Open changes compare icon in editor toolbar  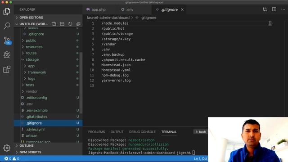pos(265,9)
